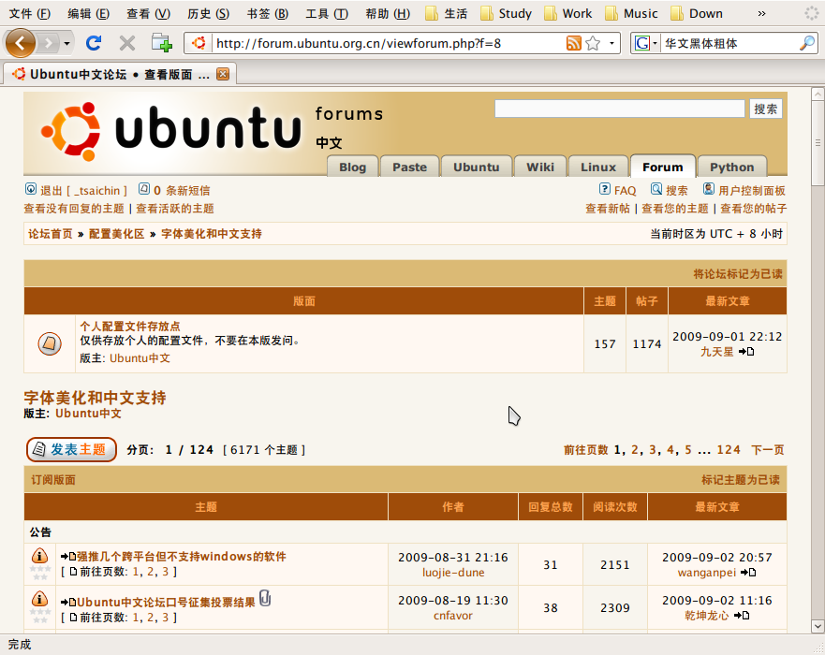Click the 搜索 magnifier icon in the forum links
825x655 pixels.
point(656,189)
